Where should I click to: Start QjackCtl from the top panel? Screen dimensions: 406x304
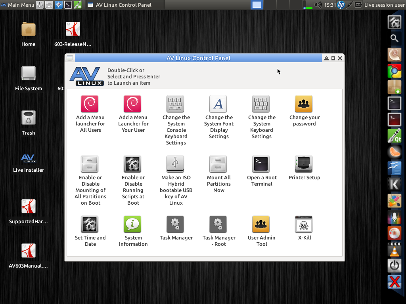(x=77, y=5)
